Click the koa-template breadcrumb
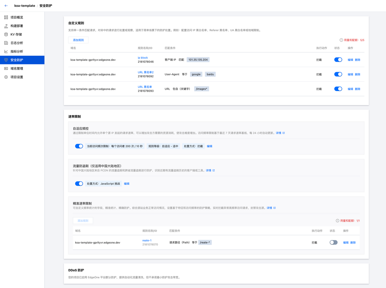Image resolution: width=386 pixels, height=288 pixels. [24, 5]
